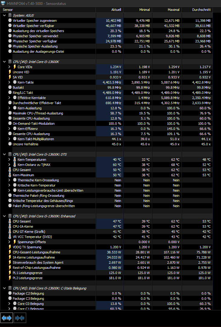
Task: Click the Aktuell column header
Action: pos(109,10)
